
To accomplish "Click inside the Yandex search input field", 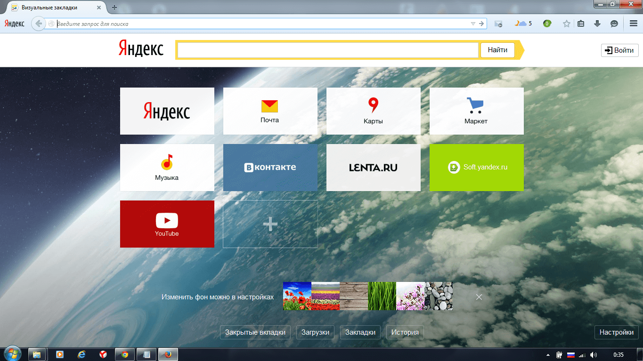I will 328,50.
